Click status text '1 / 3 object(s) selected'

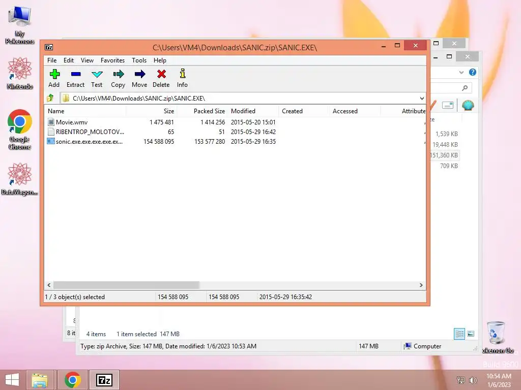tap(75, 297)
